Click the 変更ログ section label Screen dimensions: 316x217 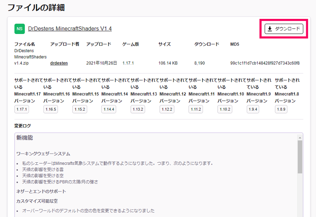[x=22, y=126]
